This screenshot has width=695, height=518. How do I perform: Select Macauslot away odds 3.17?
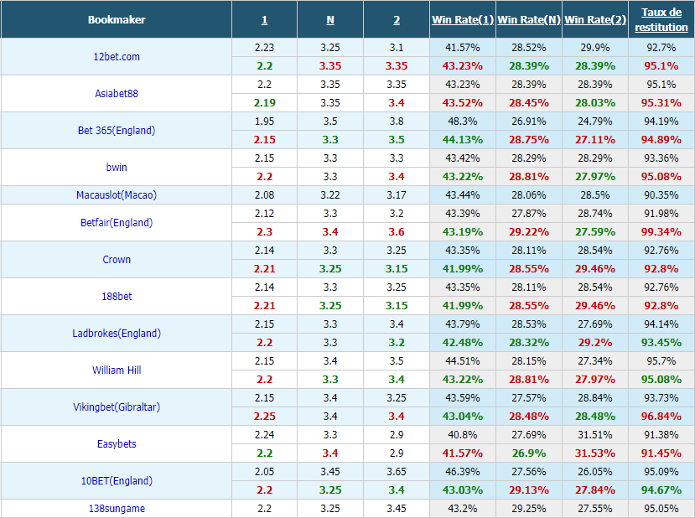397,195
